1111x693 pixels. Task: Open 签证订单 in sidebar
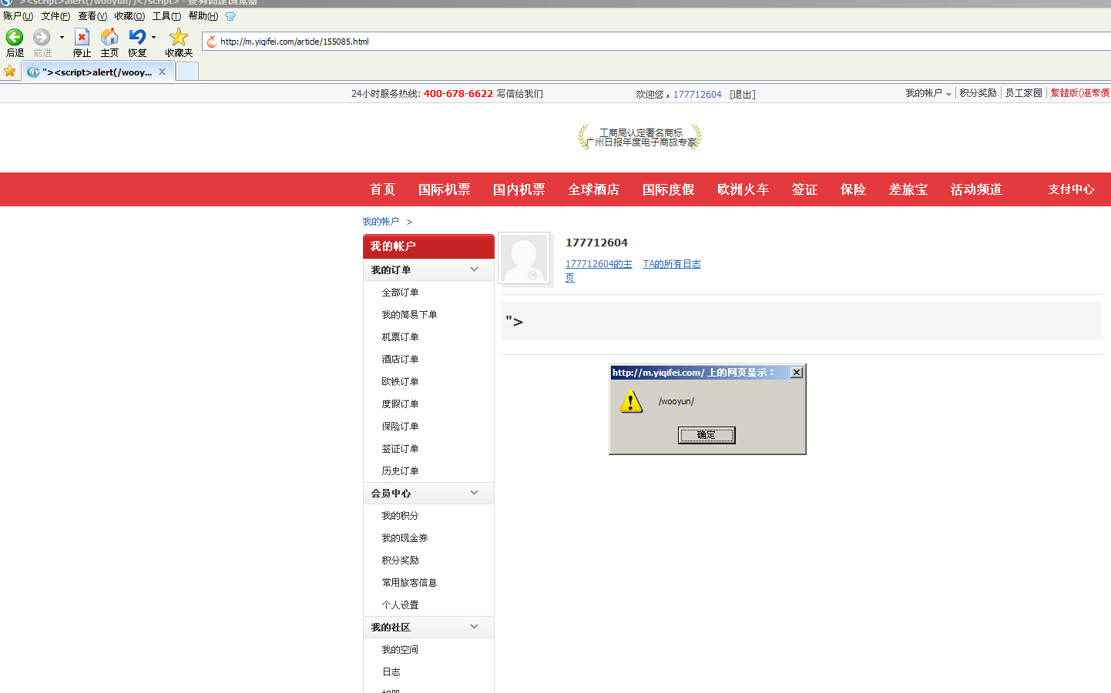[x=400, y=449]
